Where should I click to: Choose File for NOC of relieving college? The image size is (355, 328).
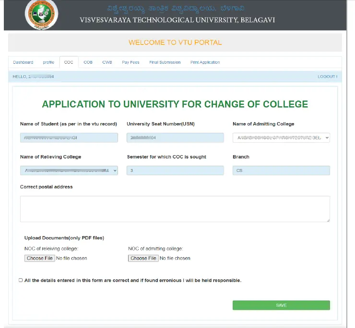40,258
